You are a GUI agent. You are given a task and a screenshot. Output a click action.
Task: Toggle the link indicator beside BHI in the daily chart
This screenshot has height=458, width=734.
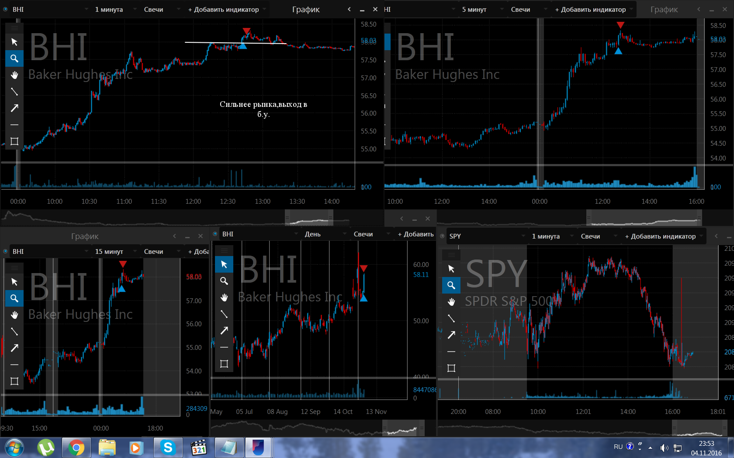click(215, 234)
